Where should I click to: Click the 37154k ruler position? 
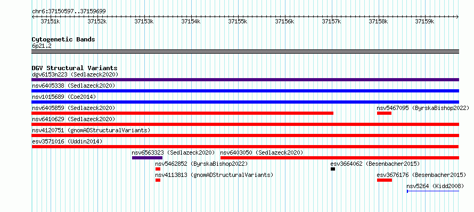pyautogui.click(x=191, y=21)
